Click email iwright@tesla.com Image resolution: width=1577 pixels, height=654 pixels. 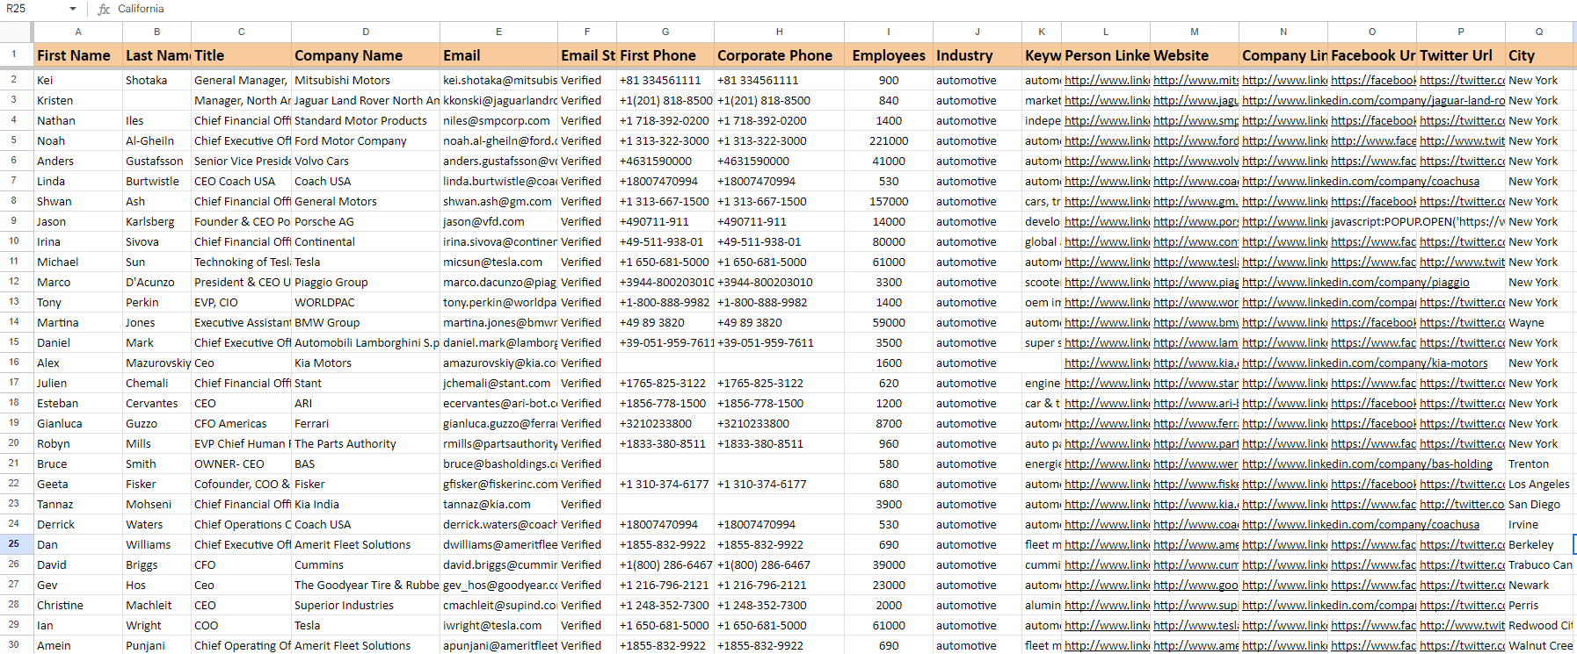click(x=498, y=625)
